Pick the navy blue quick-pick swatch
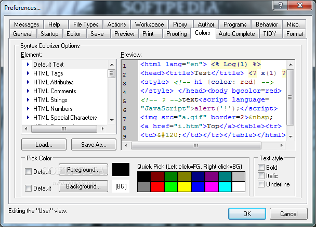Viewport: 316px width, 227px height. click(x=198, y=176)
